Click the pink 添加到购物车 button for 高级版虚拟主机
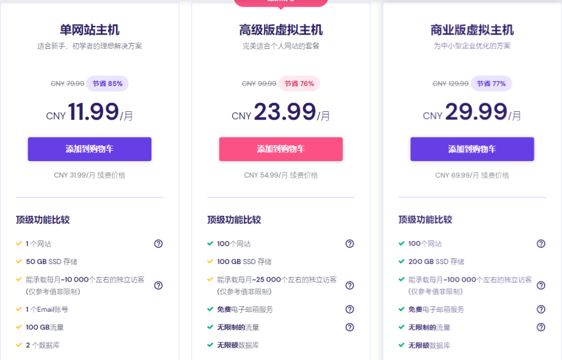Screen dimensions: 562x360 point(280,148)
